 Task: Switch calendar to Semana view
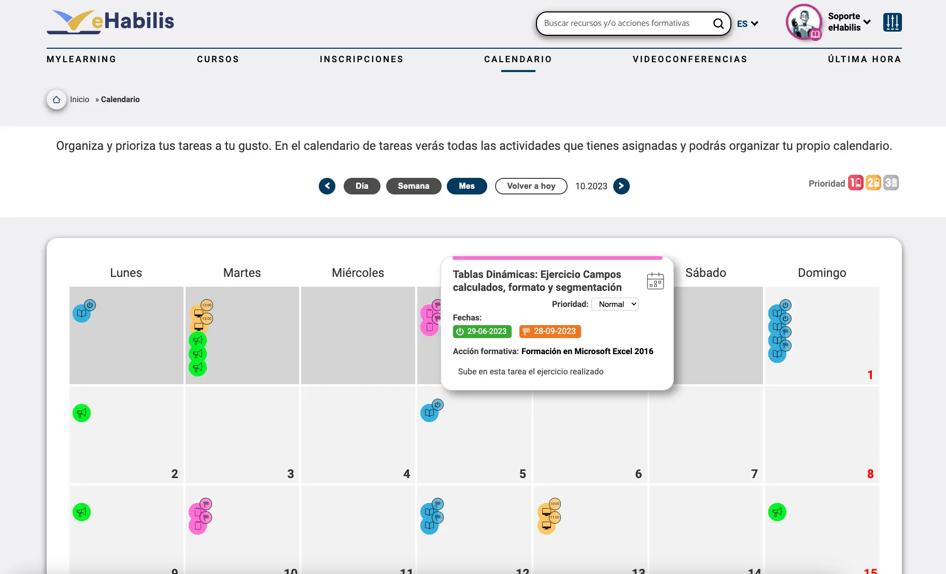[x=414, y=186]
